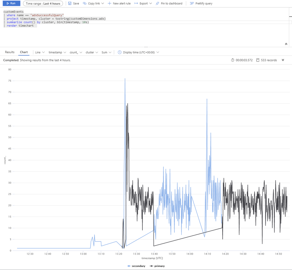Click the 533 records text
292x270 pixels.
click(269, 60)
